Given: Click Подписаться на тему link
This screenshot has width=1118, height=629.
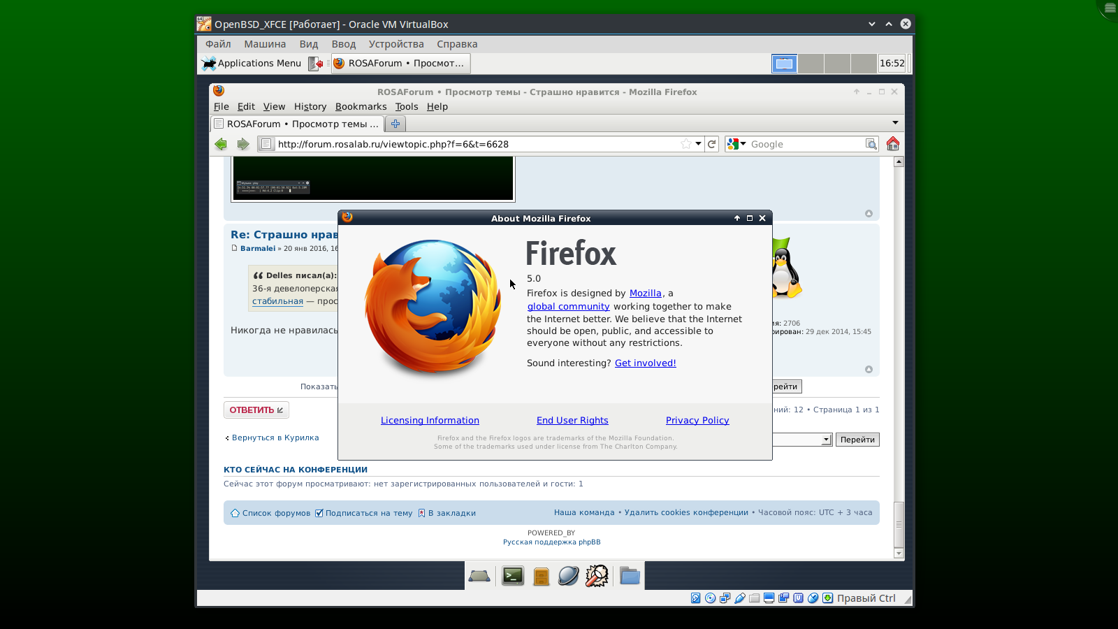Looking at the screenshot, I should point(369,513).
